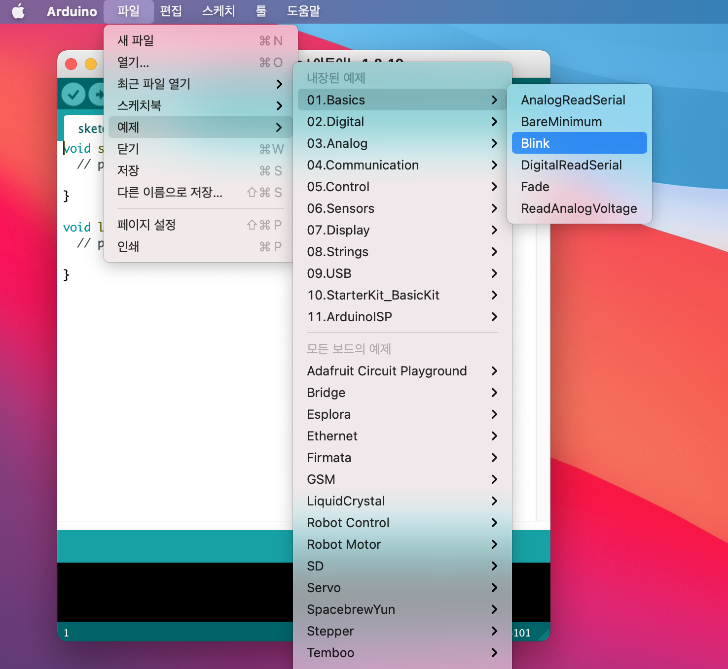
Task: Expand Stepper library examples
Action: tap(402, 631)
